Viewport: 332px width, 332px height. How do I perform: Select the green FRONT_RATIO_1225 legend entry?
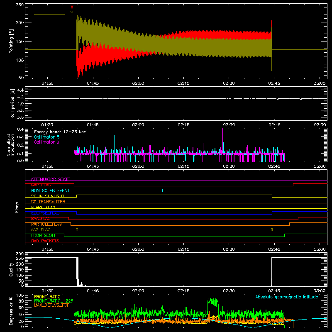coord(54,301)
